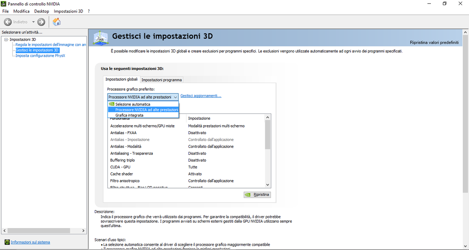Click the settings list vertical scrollbar thumb
This screenshot has width=469, height=250.
[x=267, y=134]
